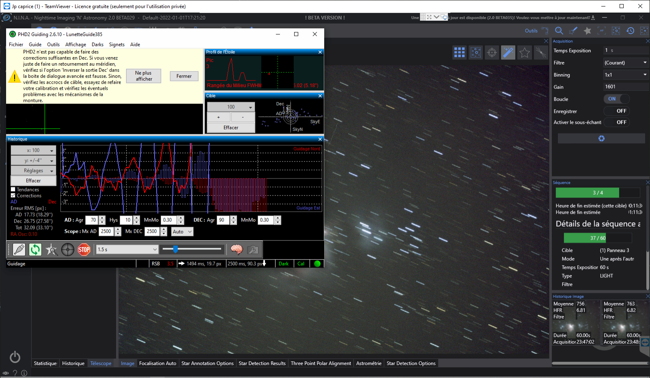
Task: Open the Darks menu in PHD2
Action: [97, 45]
